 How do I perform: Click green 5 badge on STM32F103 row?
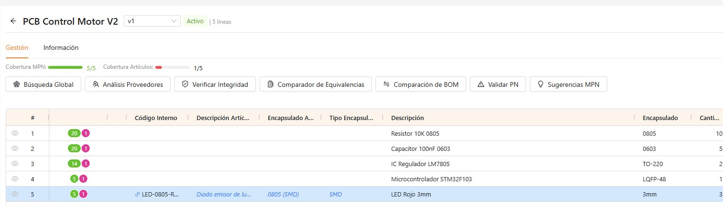[x=74, y=179]
